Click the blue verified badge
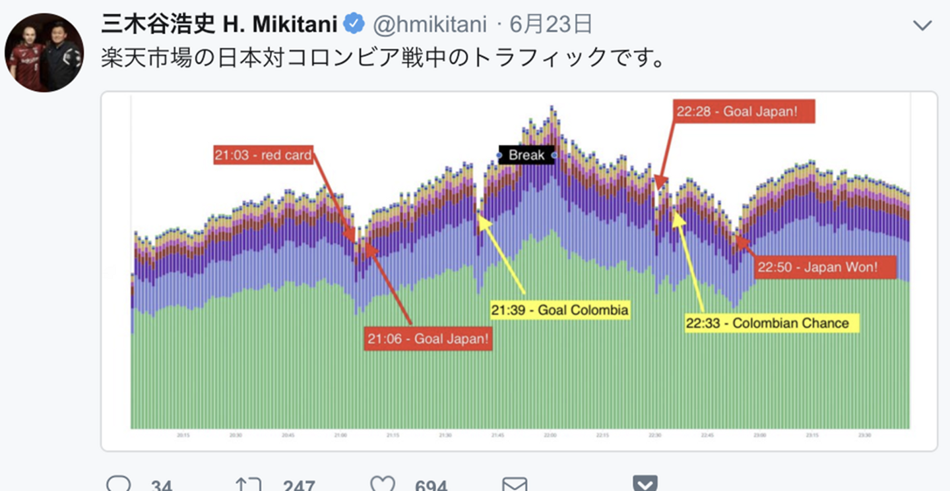This screenshot has height=491, width=950. pos(355,25)
